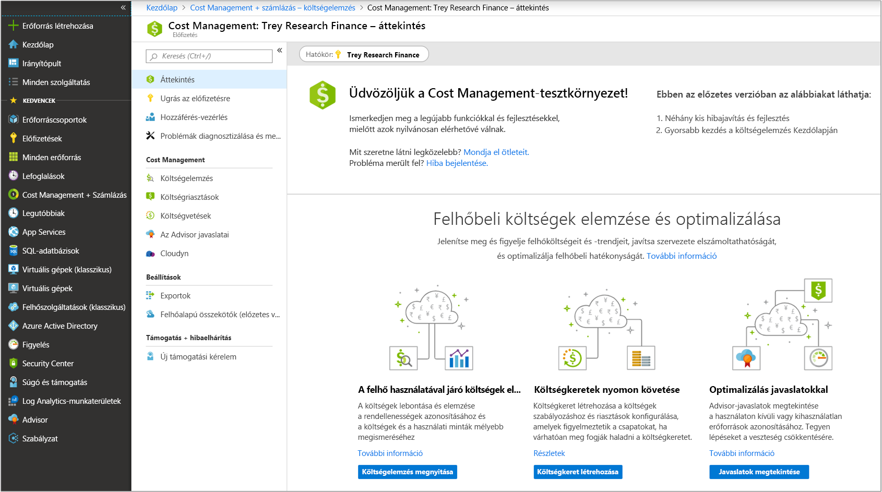Viewport: 882px width, 492px height.
Task: Open the Figyelés gauge icon
Action: click(13, 344)
